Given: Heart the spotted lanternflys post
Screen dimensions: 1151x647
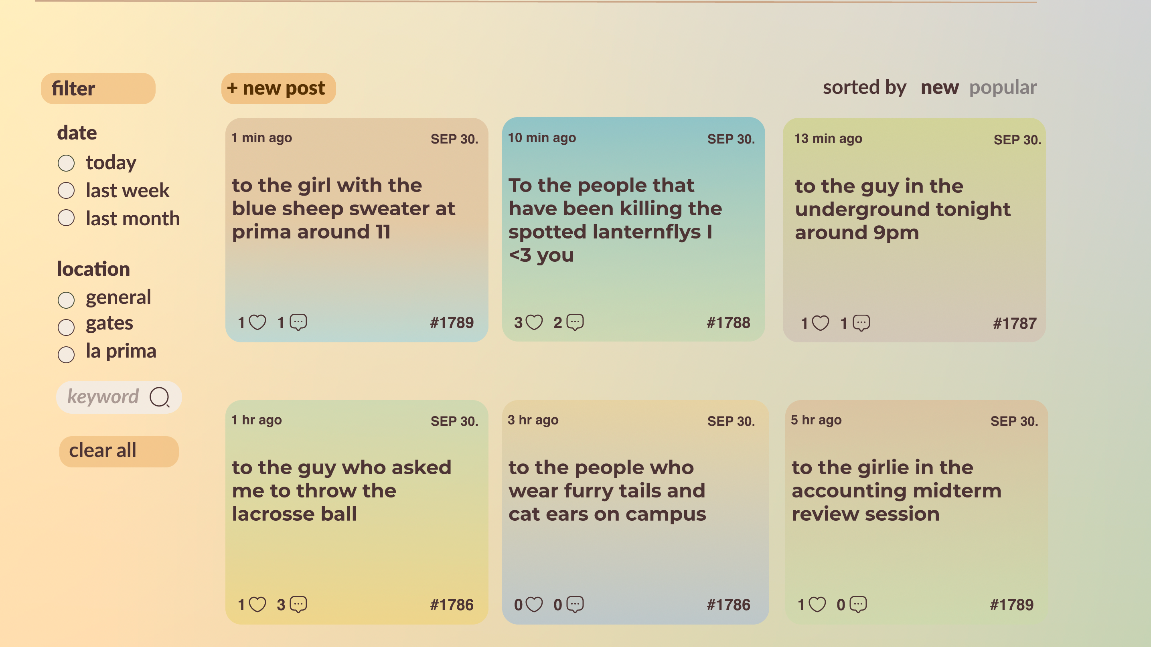Looking at the screenshot, I should click(534, 322).
